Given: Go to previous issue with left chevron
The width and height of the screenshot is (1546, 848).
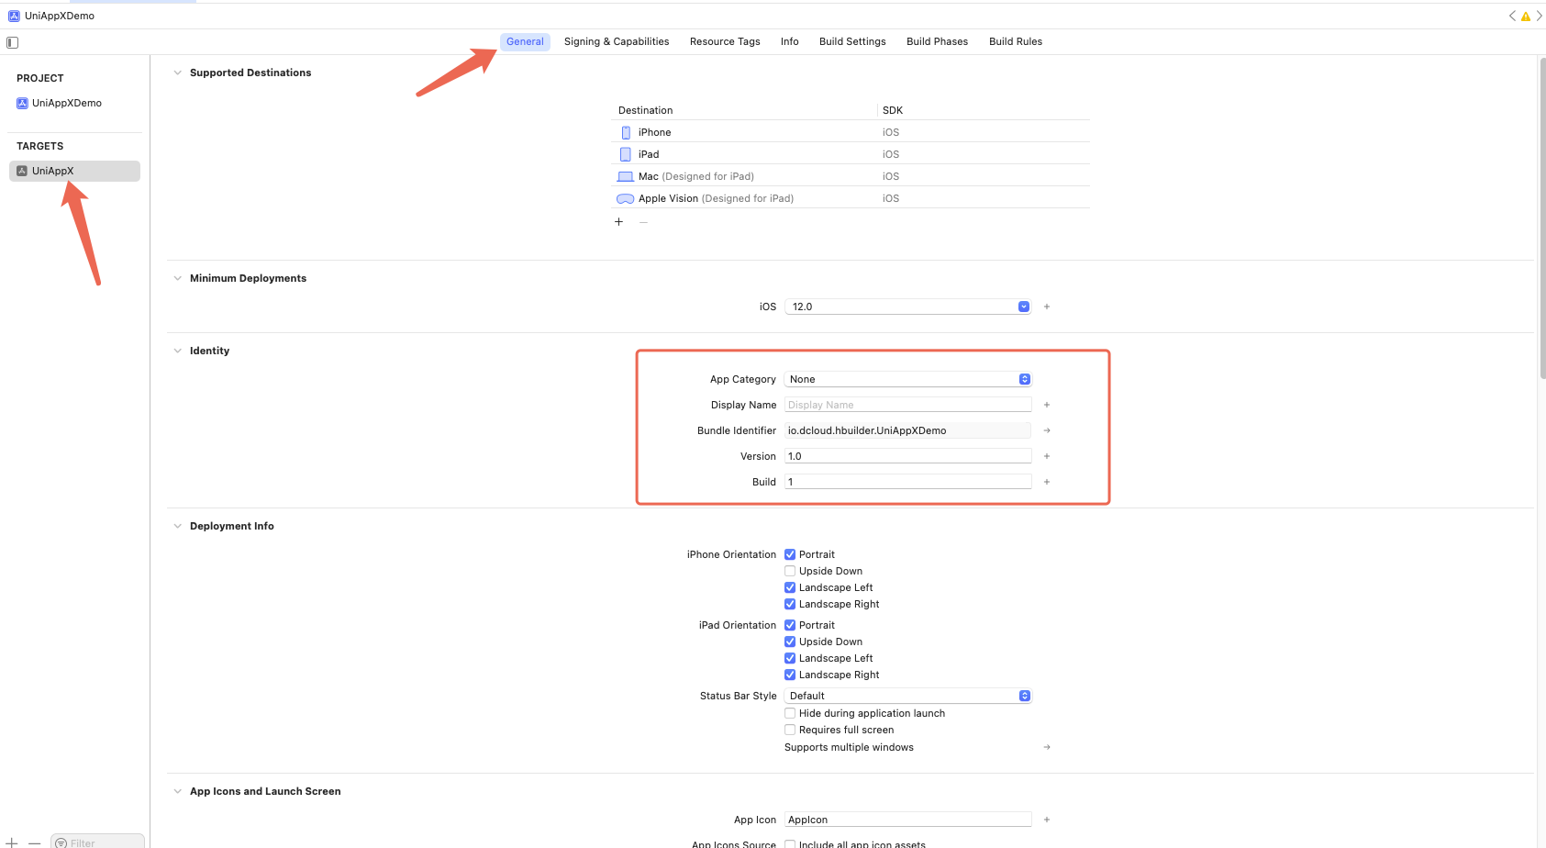Looking at the screenshot, I should coord(1512,16).
